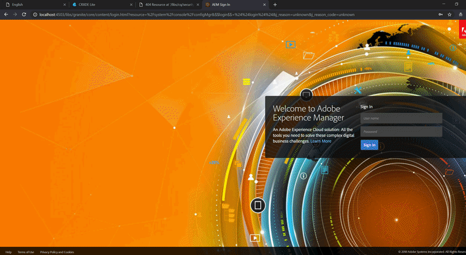Reload the current page

click(x=24, y=15)
